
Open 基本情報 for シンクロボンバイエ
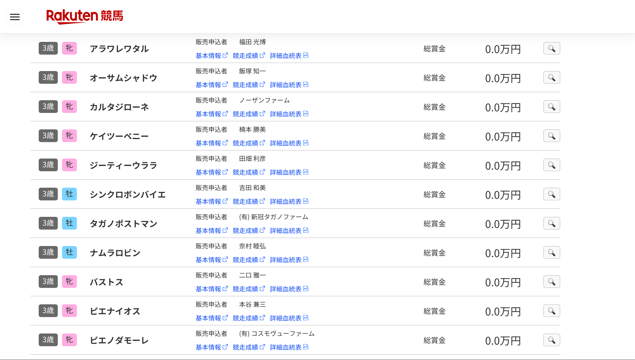click(x=212, y=201)
